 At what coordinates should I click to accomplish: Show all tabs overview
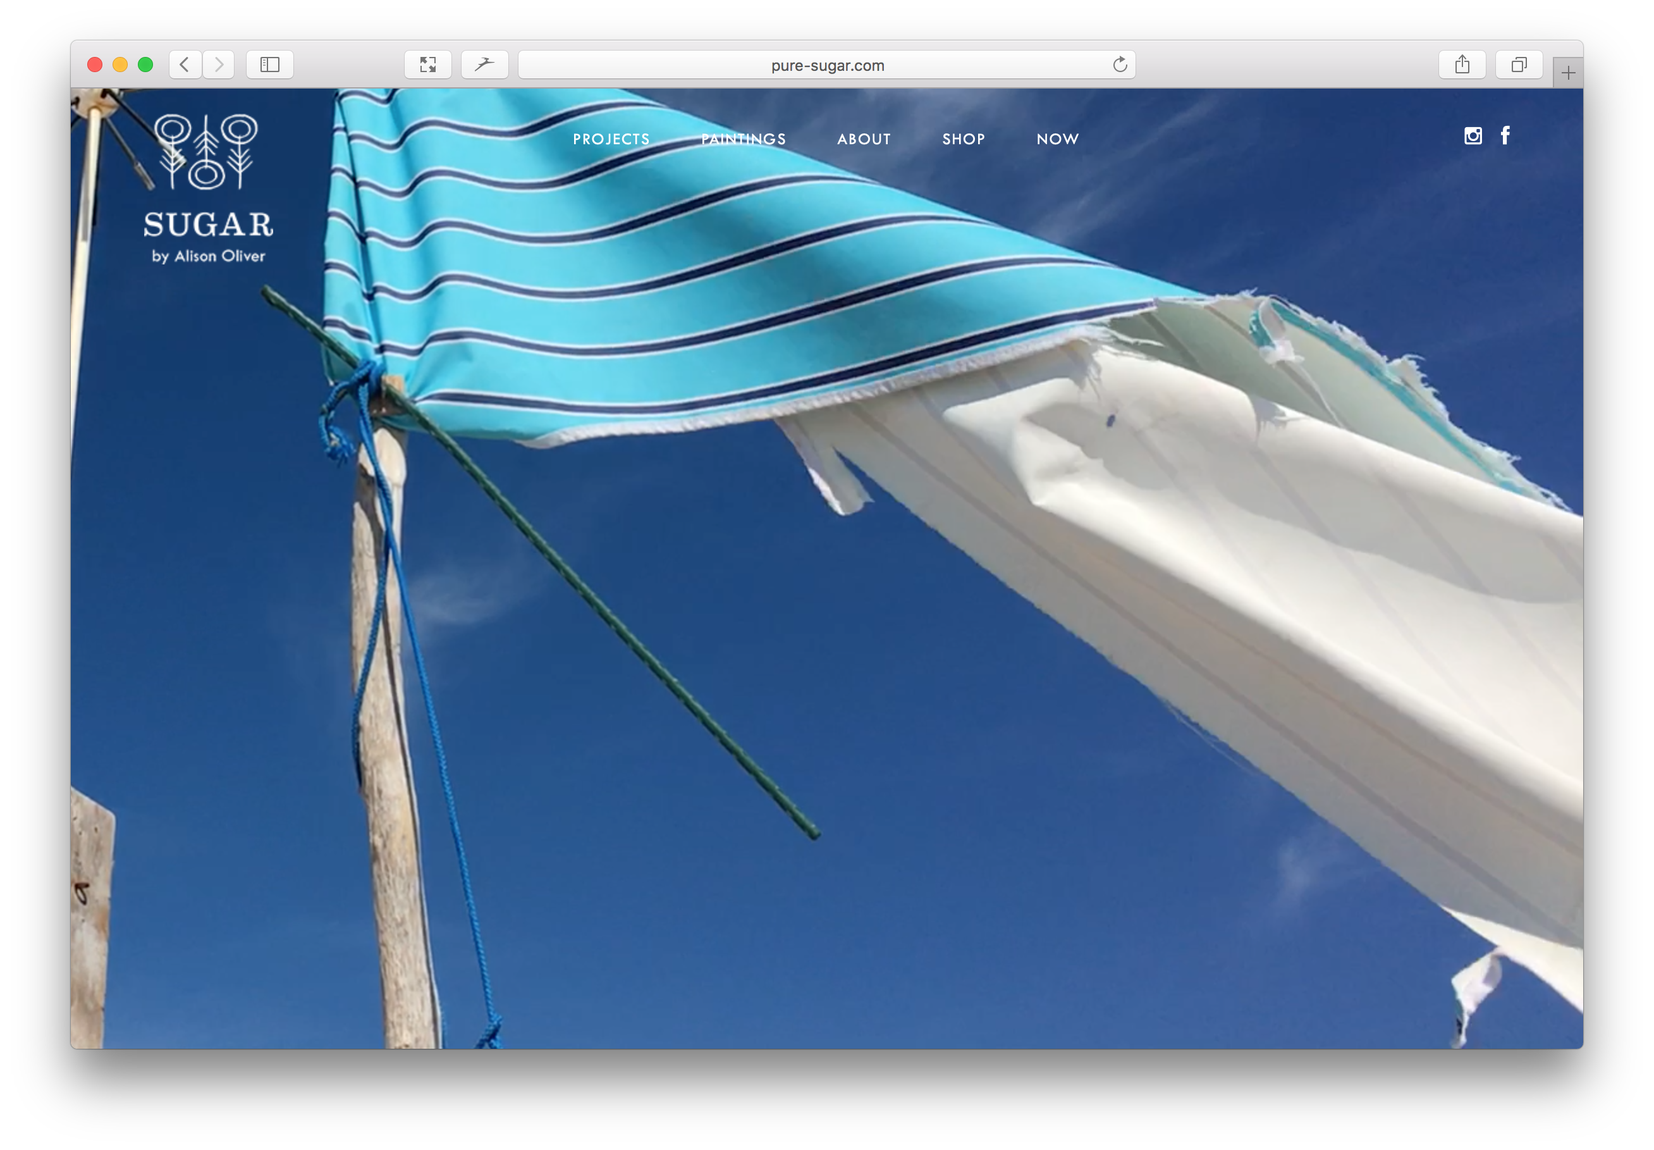click(1519, 65)
